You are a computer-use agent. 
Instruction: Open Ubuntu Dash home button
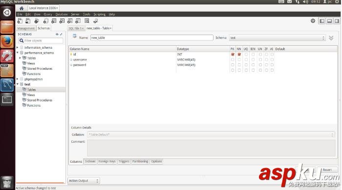click(x=7, y=13)
